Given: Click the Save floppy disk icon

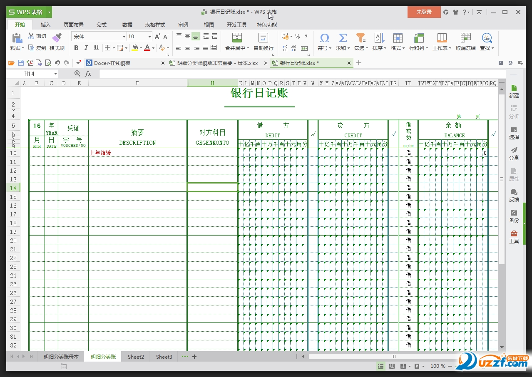Looking at the screenshot, I should pos(20,63).
